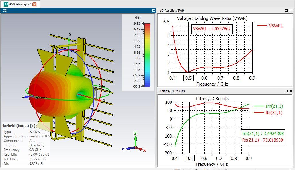Click the Tables\1D Results plot title
The width and height of the screenshot is (295, 170).
[212, 98]
